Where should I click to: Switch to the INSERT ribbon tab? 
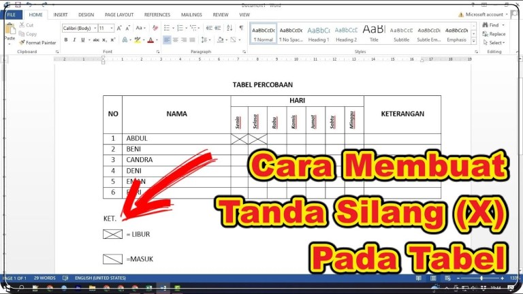(60, 14)
